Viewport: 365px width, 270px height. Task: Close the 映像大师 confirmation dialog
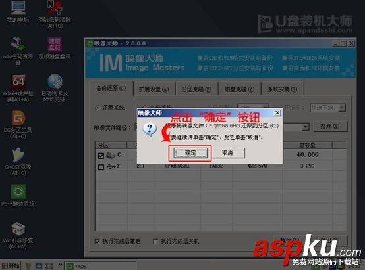point(277,113)
